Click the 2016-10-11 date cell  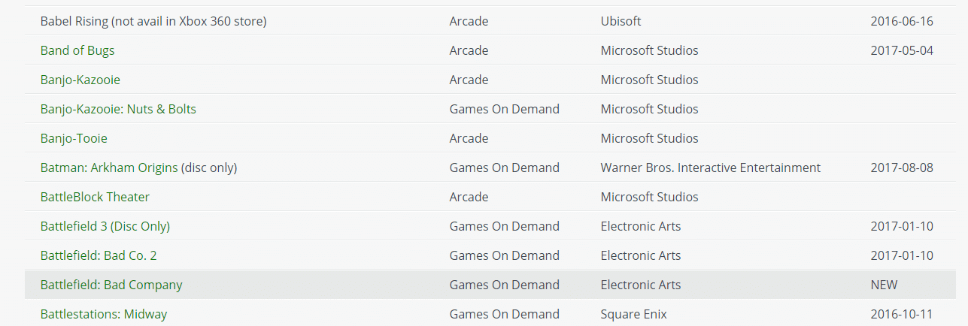click(901, 314)
